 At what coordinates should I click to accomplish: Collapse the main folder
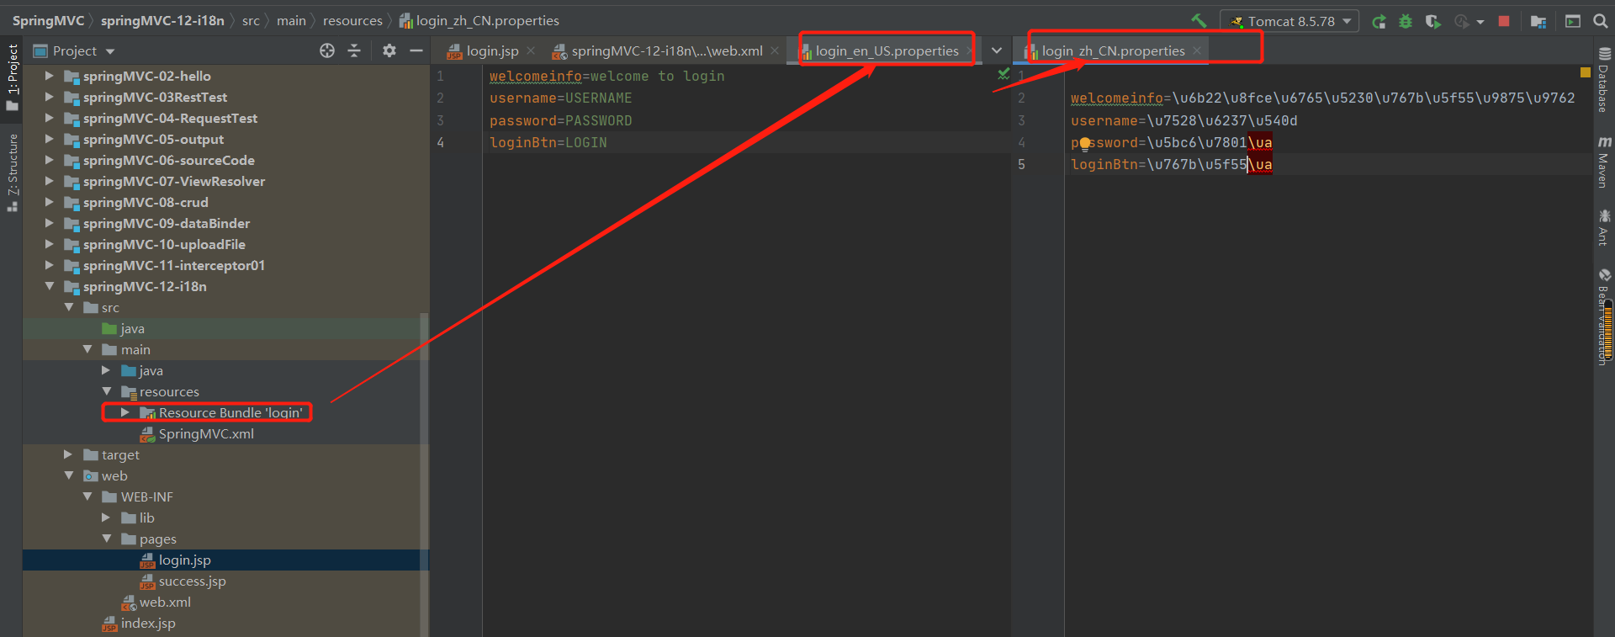(x=87, y=349)
